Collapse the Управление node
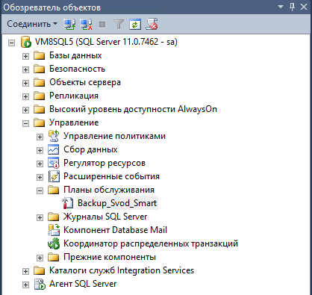 tap(25, 123)
